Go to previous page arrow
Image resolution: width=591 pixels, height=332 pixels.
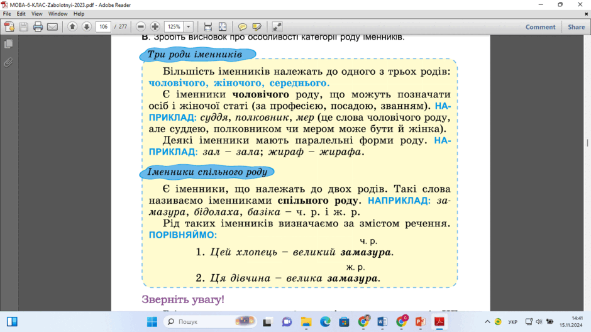pos(72,26)
